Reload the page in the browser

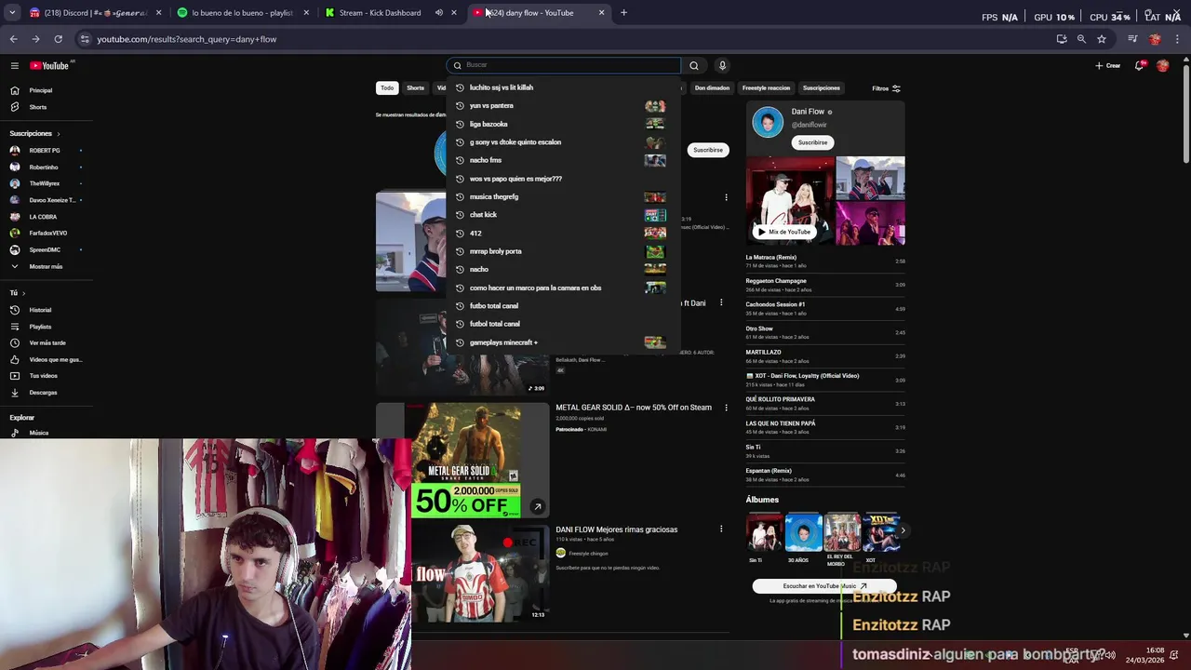[58, 39]
